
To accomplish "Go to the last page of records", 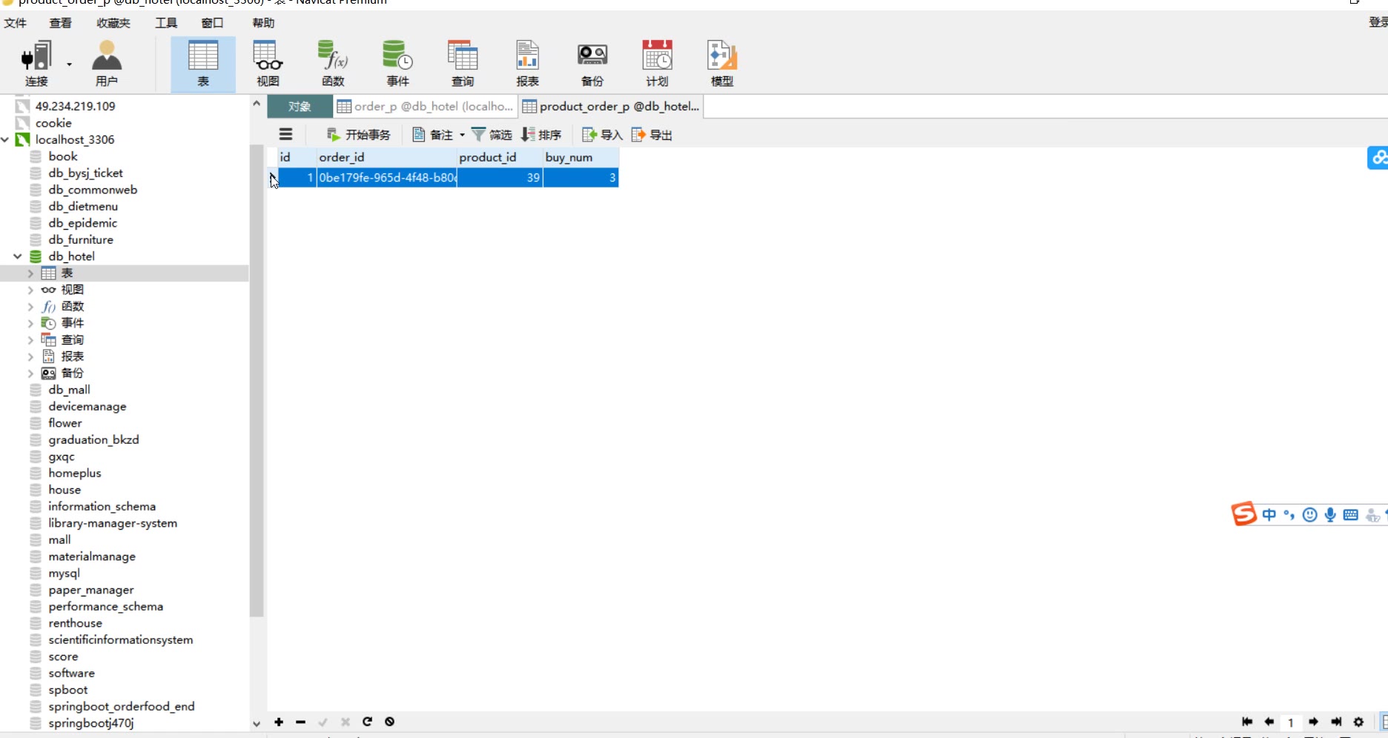I will point(1336,722).
